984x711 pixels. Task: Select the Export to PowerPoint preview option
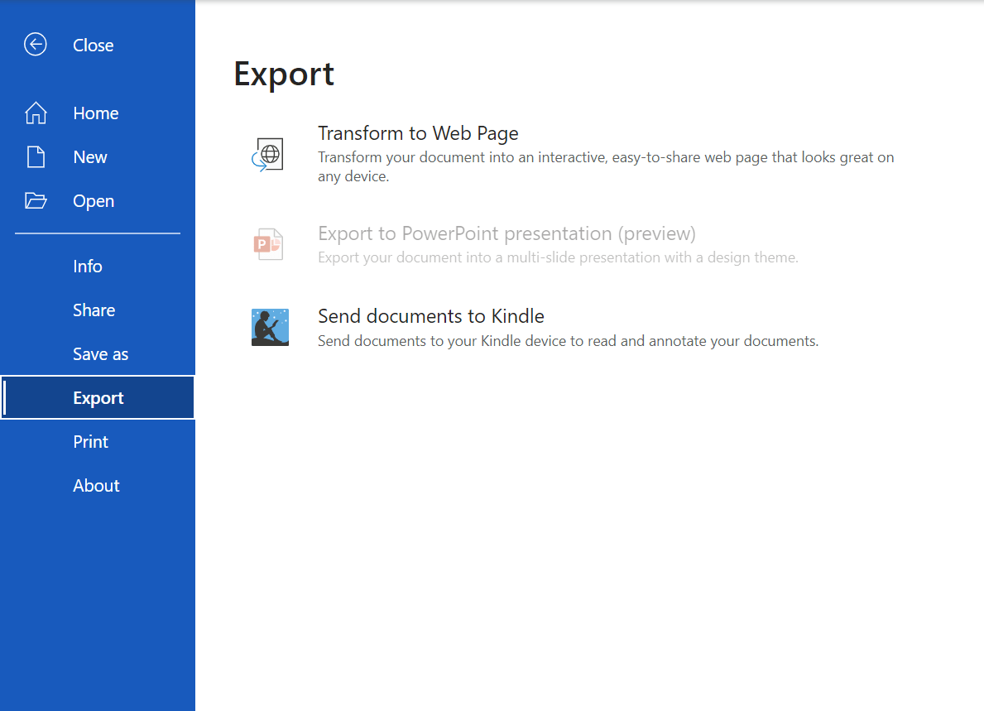pos(506,233)
